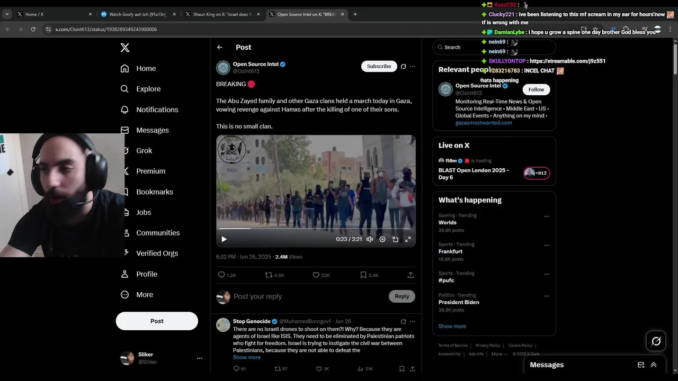
Task: Click the Subscribe button on the post
Action: pyautogui.click(x=379, y=66)
